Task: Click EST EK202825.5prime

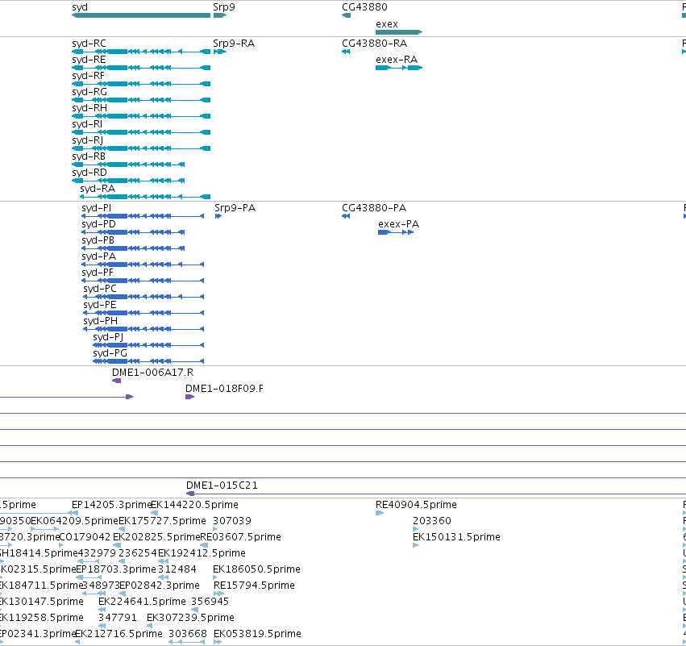Action: coord(117,545)
